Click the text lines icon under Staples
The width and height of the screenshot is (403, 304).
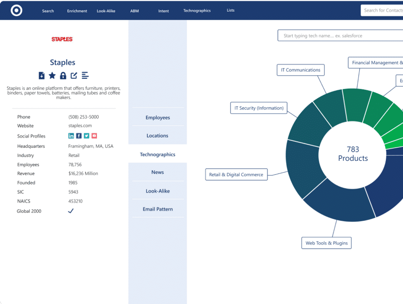tap(85, 75)
